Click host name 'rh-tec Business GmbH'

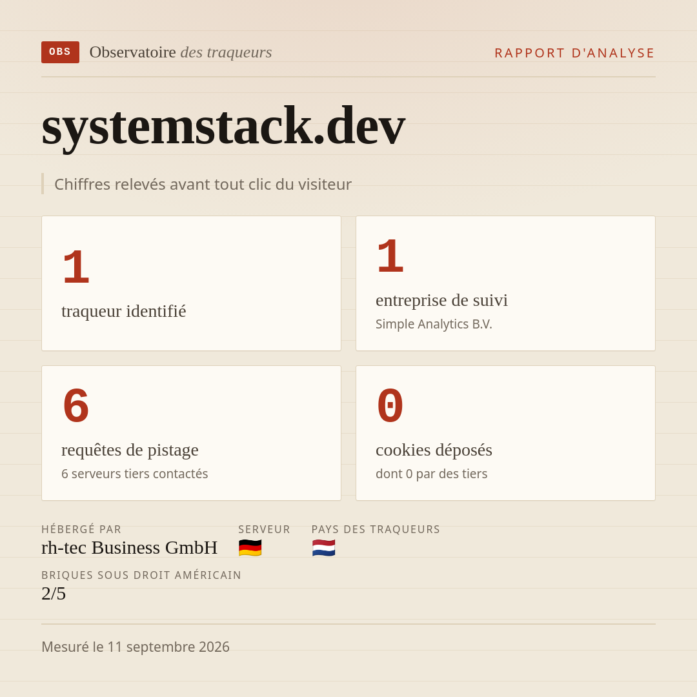coord(129,548)
